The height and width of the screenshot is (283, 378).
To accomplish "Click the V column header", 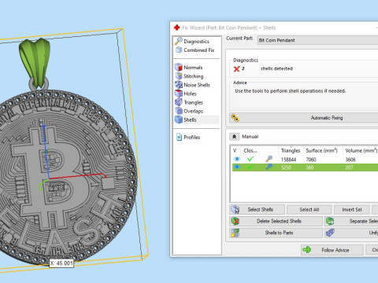I will pos(235,150).
